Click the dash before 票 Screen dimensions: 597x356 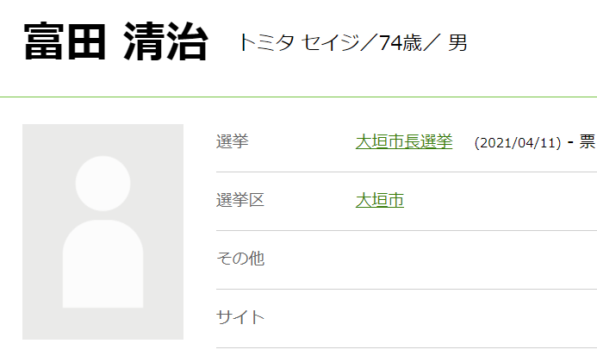570,142
